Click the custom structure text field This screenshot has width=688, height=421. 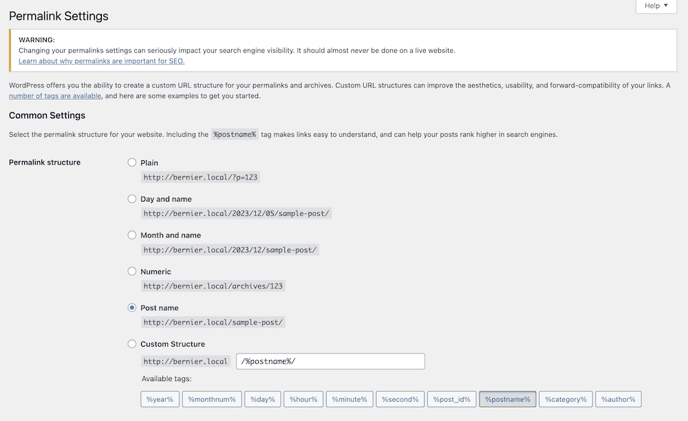click(x=330, y=361)
